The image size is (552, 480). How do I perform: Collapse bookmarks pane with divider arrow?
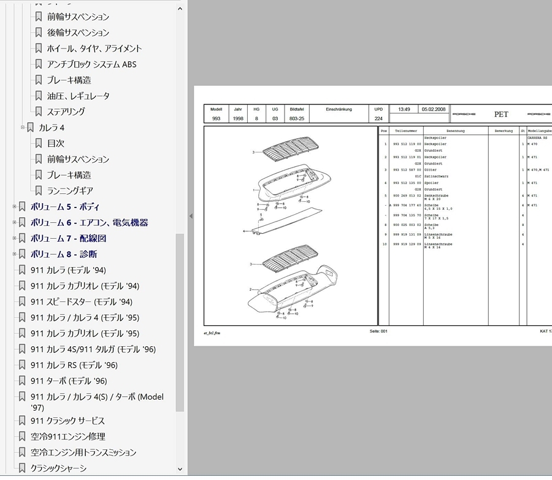191,216
